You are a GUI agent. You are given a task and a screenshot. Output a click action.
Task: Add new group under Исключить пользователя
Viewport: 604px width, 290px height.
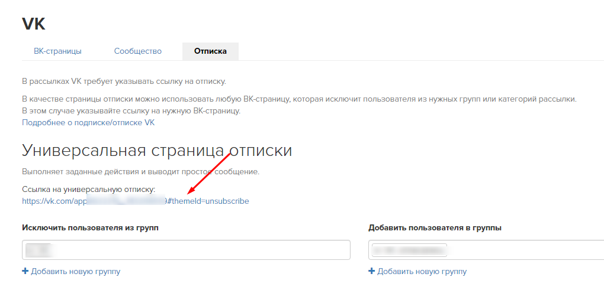click(x=71, y=272)
